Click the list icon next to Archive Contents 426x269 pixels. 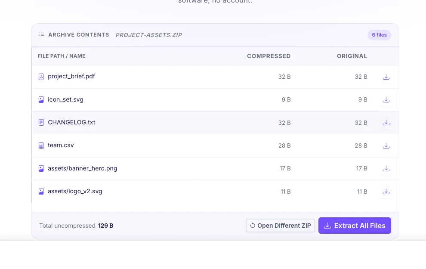[x=42, y=34]
